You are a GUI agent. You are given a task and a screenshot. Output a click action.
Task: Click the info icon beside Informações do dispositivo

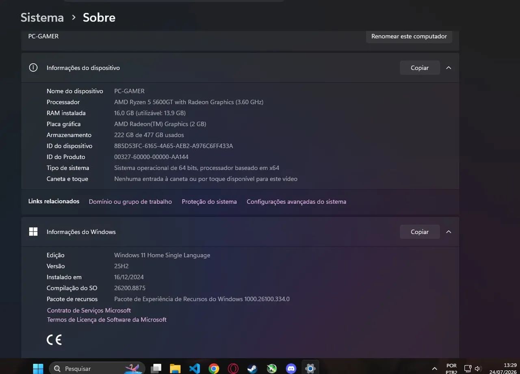[33, 68]
